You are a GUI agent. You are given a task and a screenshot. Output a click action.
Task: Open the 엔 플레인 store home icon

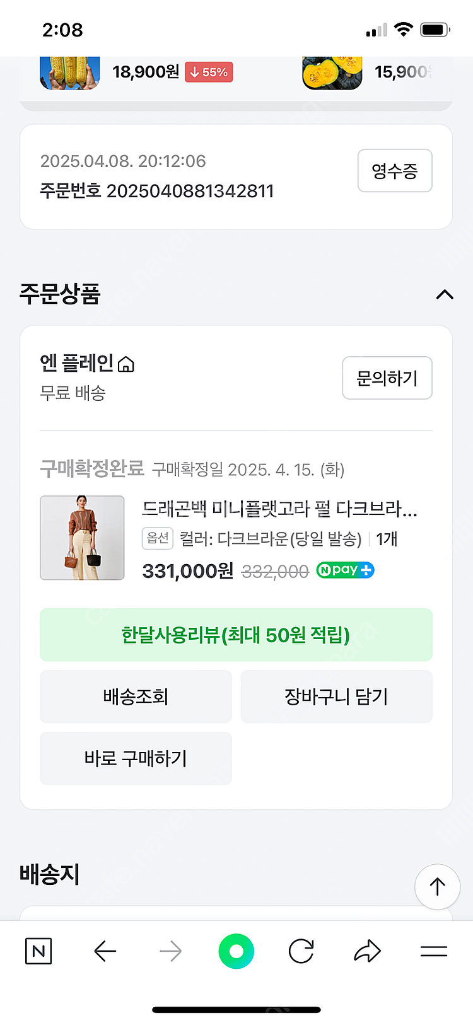pos(126,364)
